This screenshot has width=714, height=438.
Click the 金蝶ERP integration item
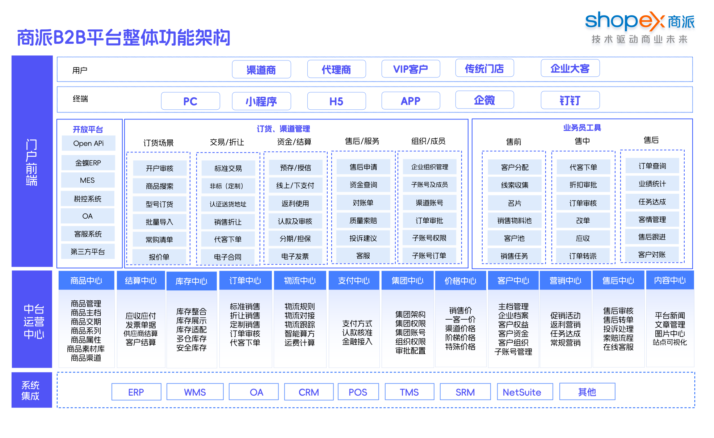coord(88,163)
